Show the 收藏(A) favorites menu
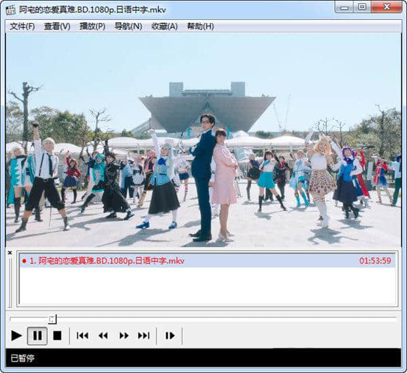Image resolution: width=407 pixels, height=373 pixels. point(164,26)
